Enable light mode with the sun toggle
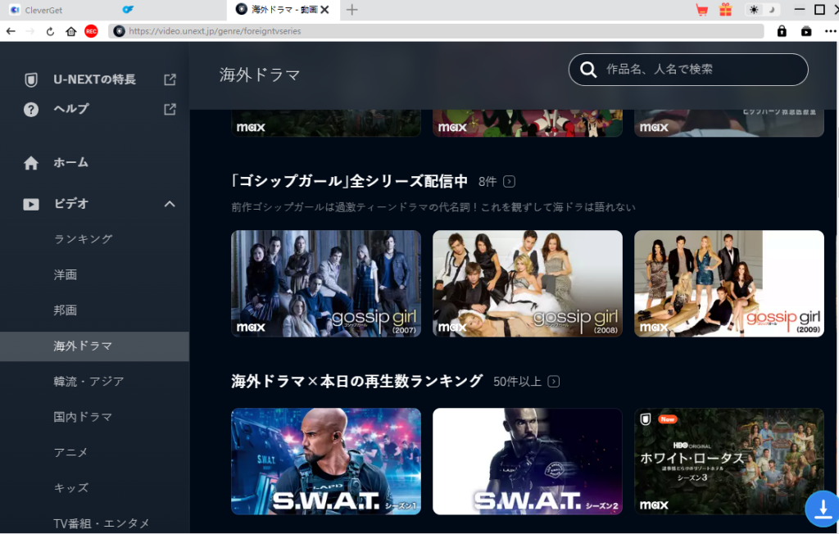 tap(753, 9)
